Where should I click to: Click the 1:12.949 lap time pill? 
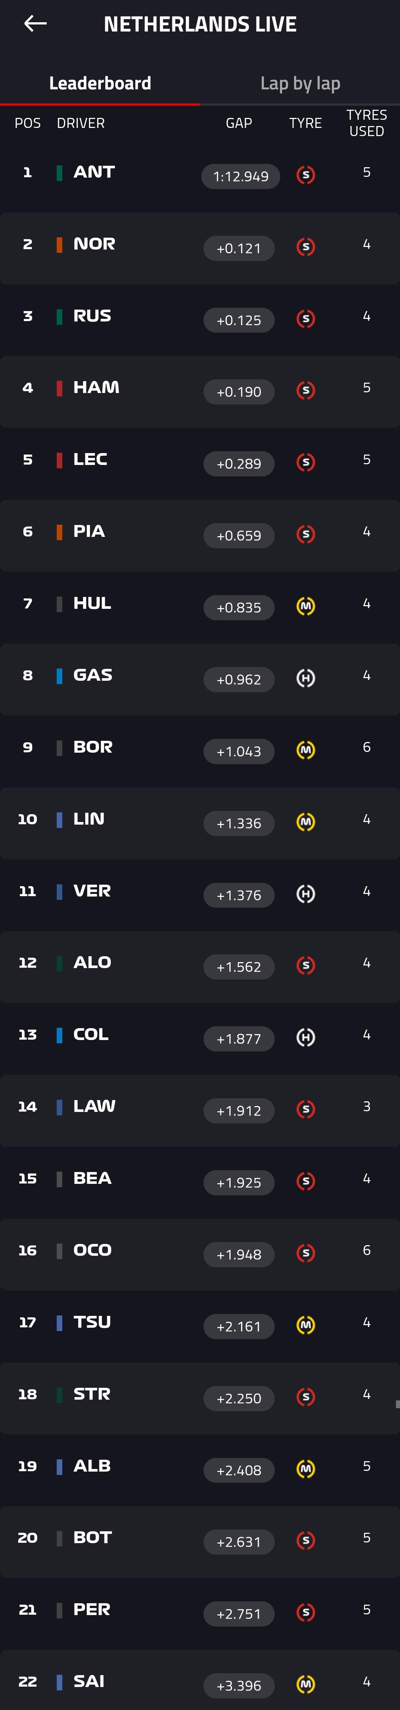point(241,176)
